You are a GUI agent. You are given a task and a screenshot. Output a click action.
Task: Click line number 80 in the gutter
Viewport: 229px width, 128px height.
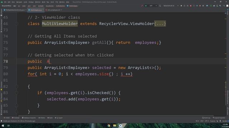tap(6, 74)
